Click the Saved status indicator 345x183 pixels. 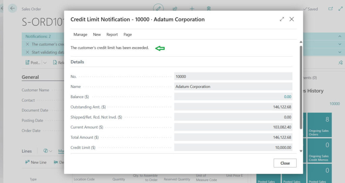tap(310, 9)
